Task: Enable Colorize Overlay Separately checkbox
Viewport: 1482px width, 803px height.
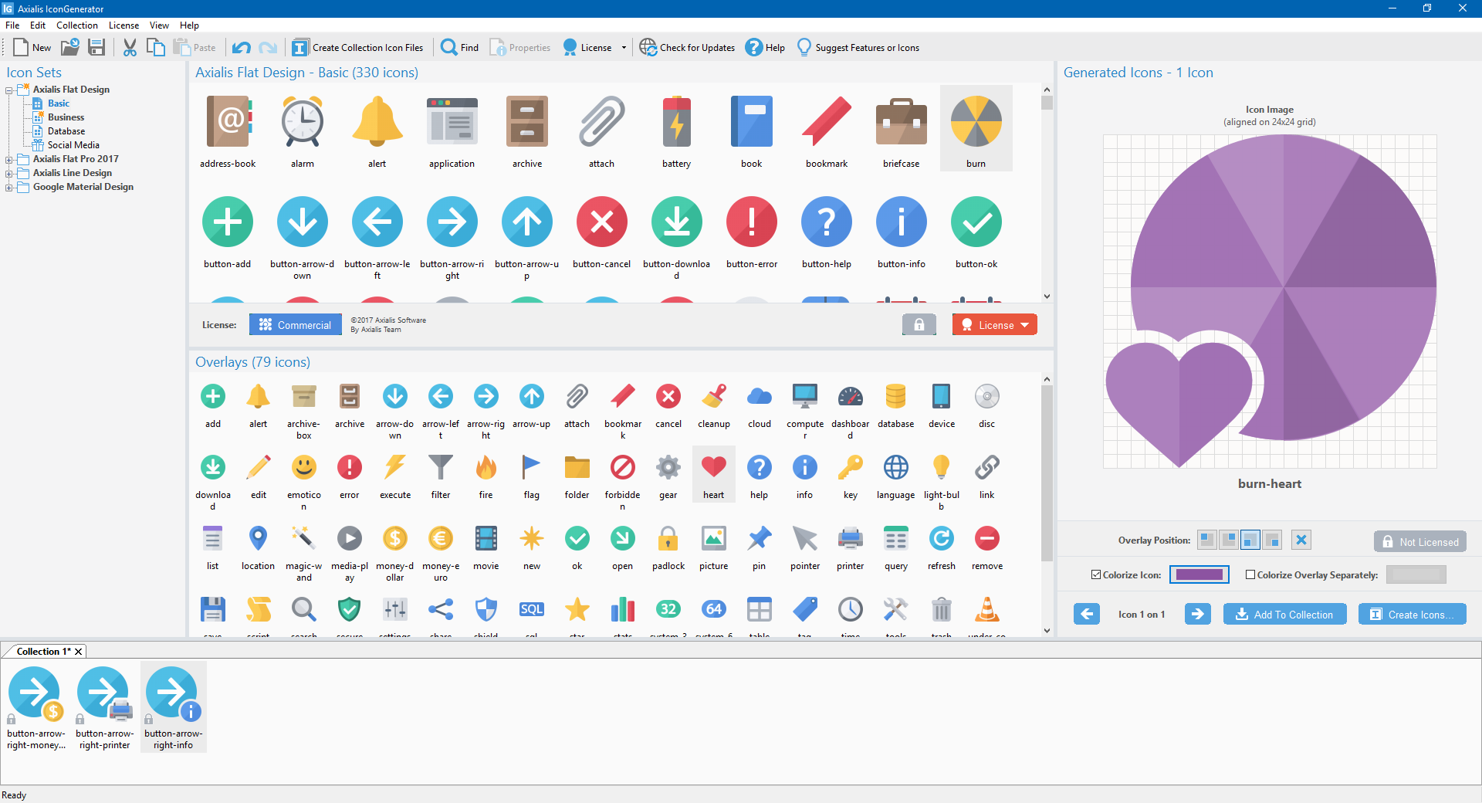Action: coord(1250,574)
